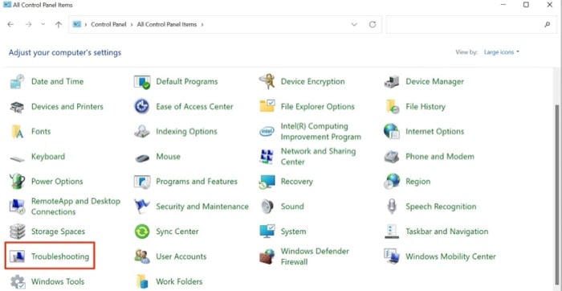Open the Power Options battery icon
562x291 pixels.
17,181
